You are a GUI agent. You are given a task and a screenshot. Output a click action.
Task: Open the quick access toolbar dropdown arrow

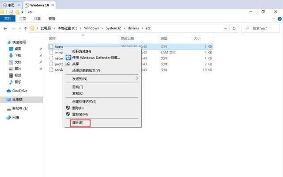[23, 12]
